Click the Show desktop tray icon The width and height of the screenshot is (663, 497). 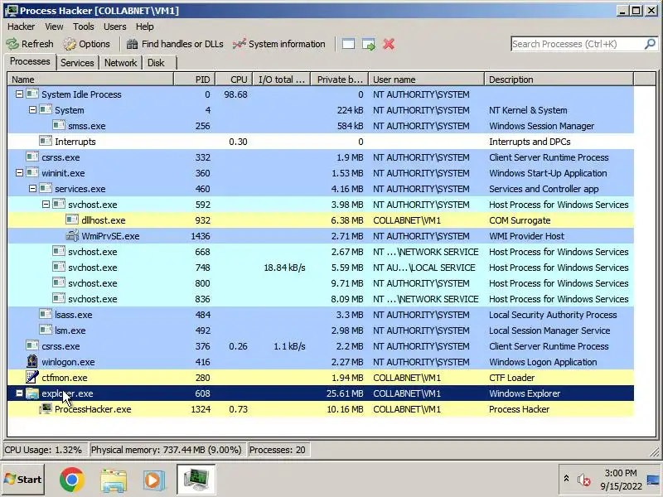pyautogui.click(x=653, y=480)
